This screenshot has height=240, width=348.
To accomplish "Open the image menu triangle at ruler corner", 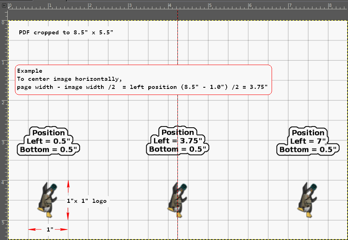I will 4,5.
